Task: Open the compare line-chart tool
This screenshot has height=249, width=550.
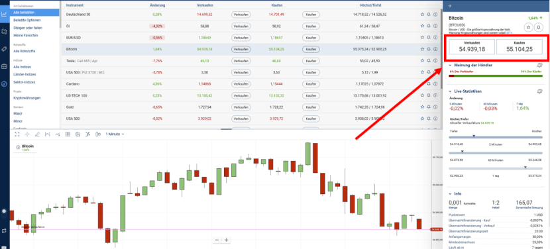Action: click(58, 134)
